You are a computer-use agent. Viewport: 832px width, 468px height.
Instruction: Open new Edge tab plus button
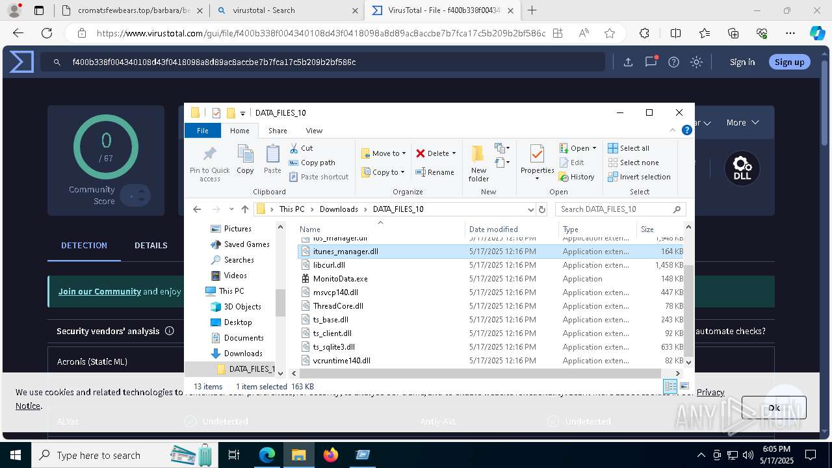pos(532,10)
